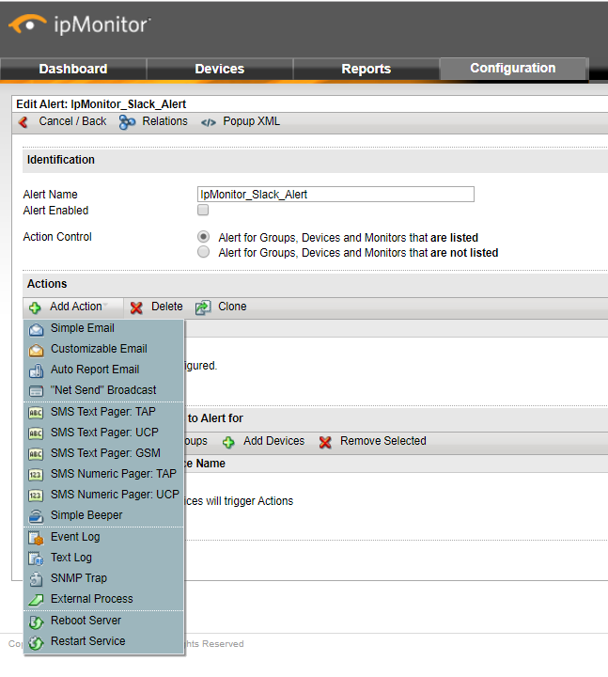
Task: Click the Clone action icon
Action: [x=203, y=307]
